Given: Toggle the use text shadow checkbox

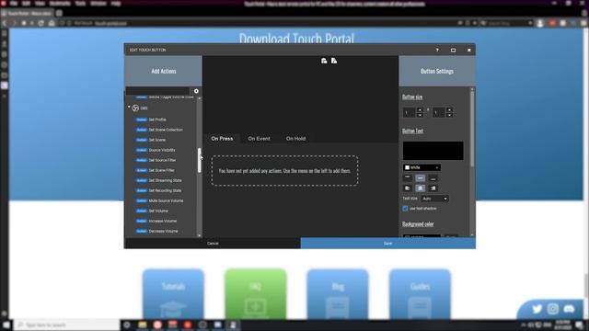Looking at the screenshot, I should (405, 209).
